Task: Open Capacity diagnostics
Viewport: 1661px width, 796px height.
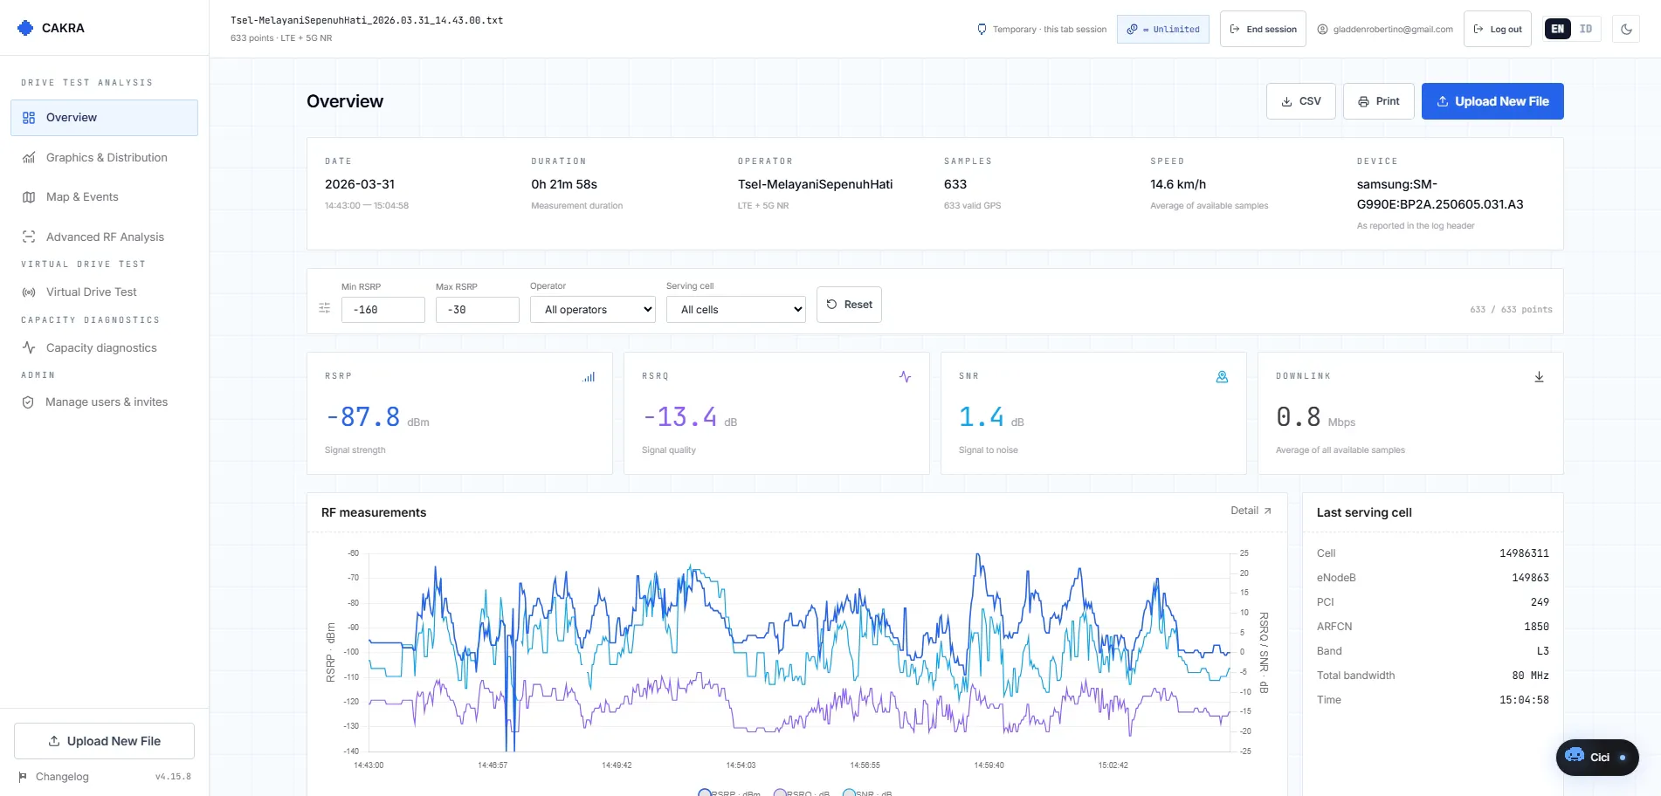Action: [x=104, y=348]
